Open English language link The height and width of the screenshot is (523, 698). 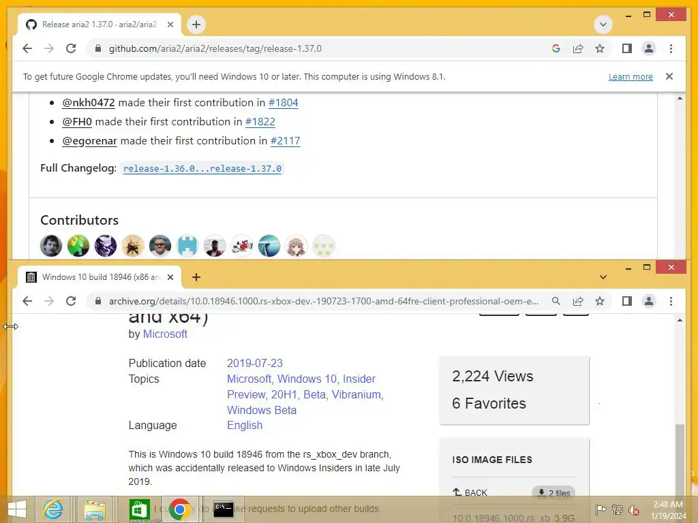point(245,425)
